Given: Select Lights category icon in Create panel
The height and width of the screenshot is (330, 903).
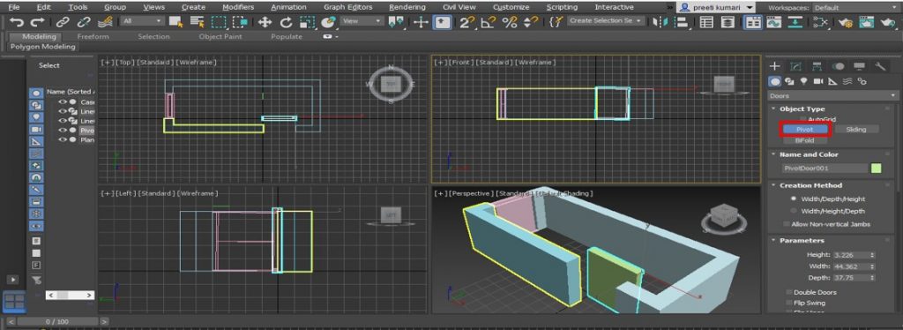Looking at the screenshot, I should click(x=804, y=81).
